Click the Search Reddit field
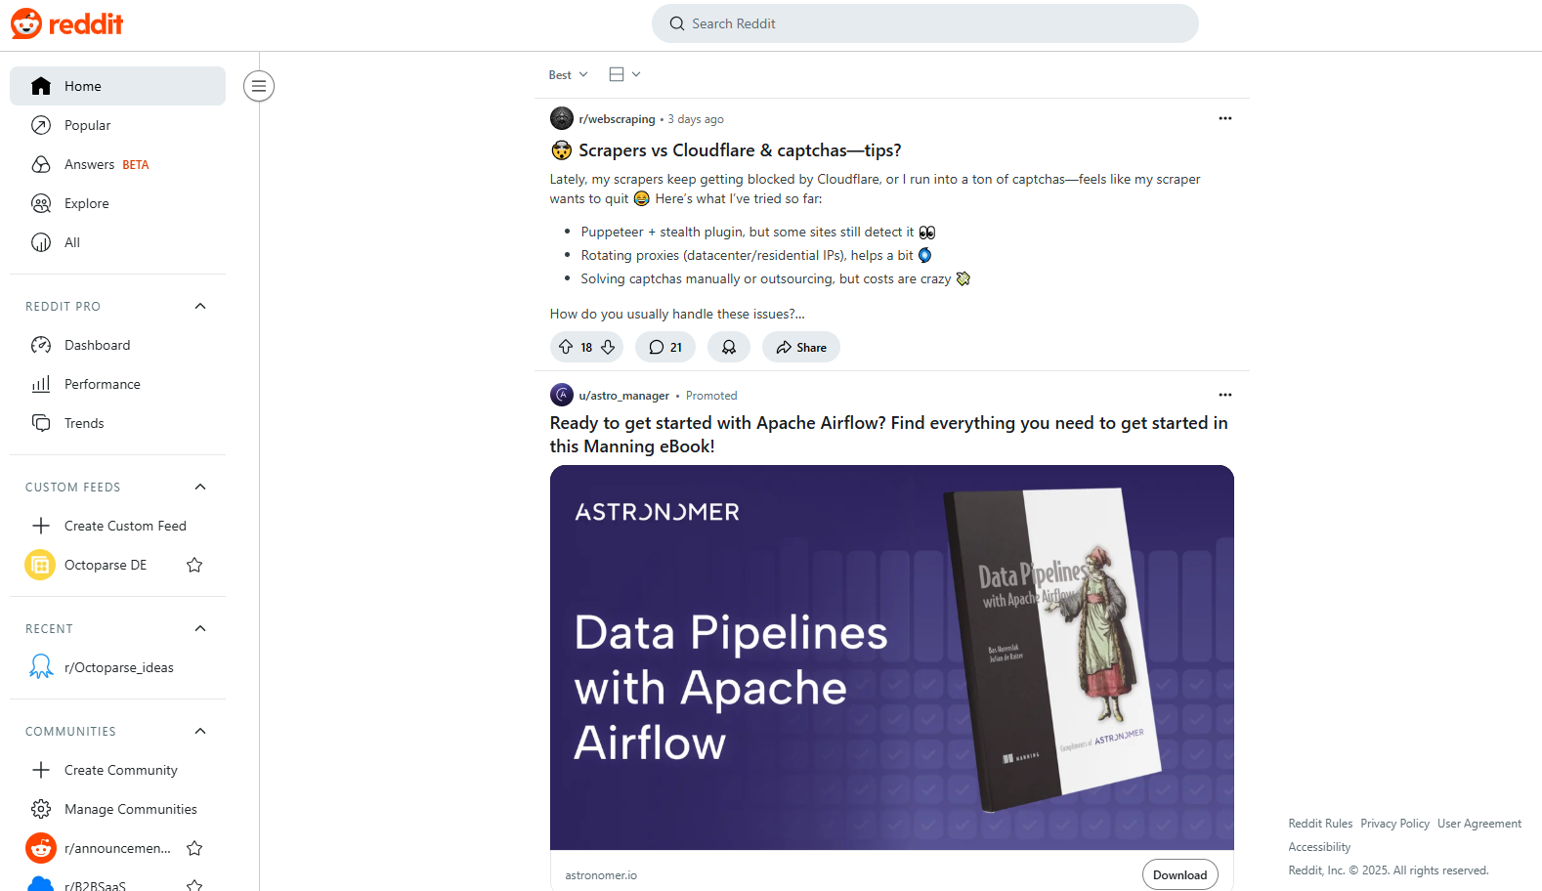The height and width of the screenshot is (891, 1542). click(x=924, y=23)
